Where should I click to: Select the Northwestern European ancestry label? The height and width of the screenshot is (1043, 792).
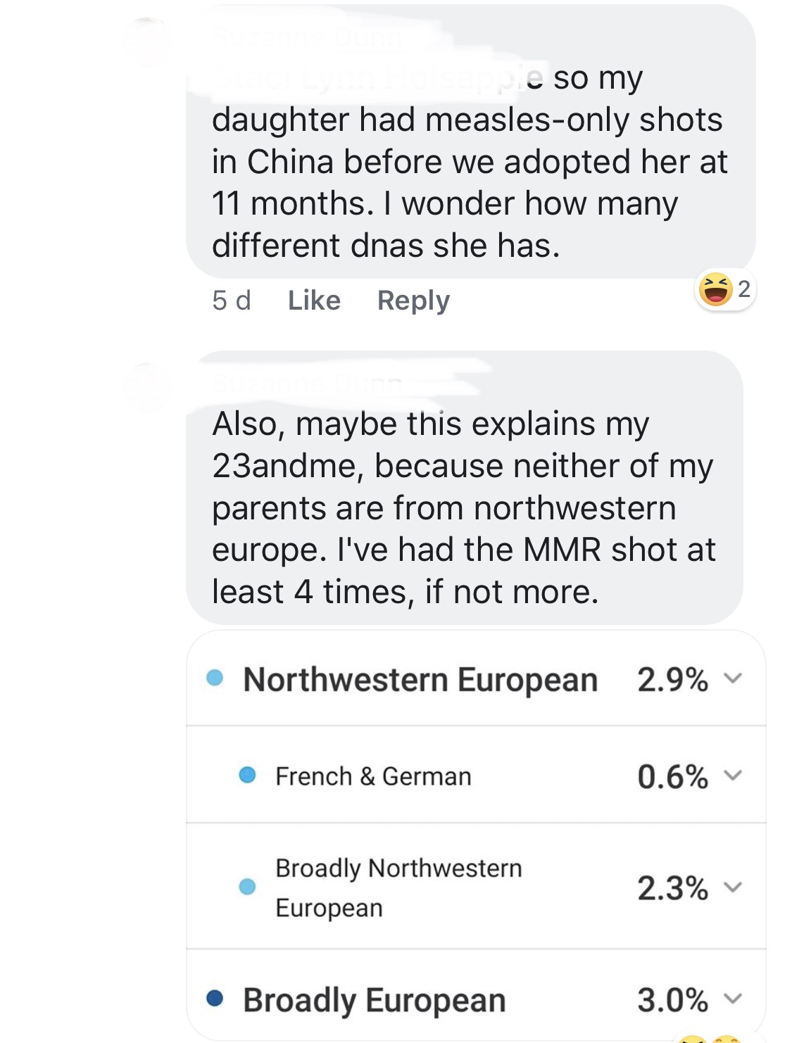pyautogui.click(x=420, y=680)
